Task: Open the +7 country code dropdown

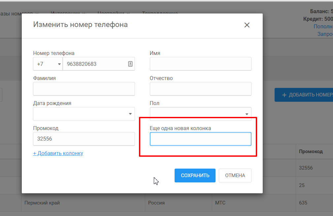Action: click(x=48, y=64)
